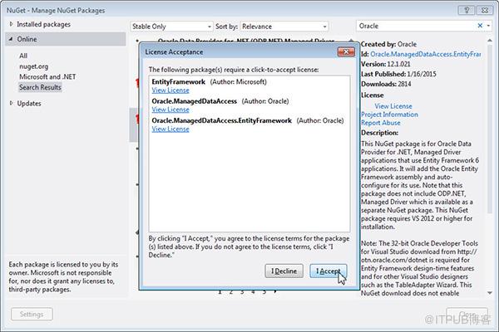This screenshot has height=332, width=499.
Task: Close the Manage NuGet Packages window
Action: tap(485, 10)
